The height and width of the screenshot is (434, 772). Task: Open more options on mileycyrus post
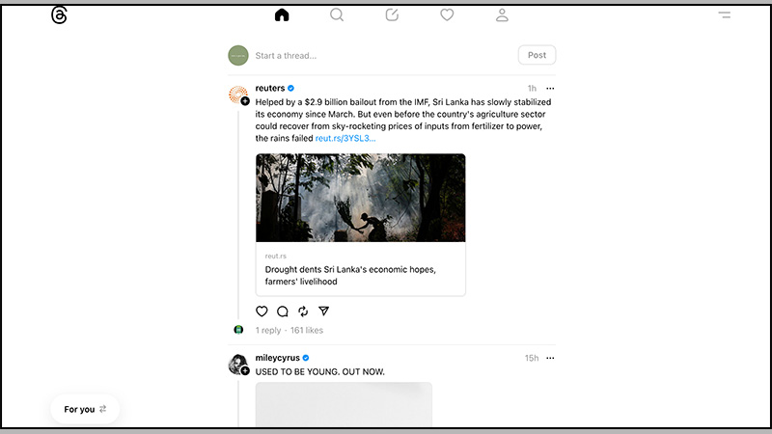click(550, 359)
